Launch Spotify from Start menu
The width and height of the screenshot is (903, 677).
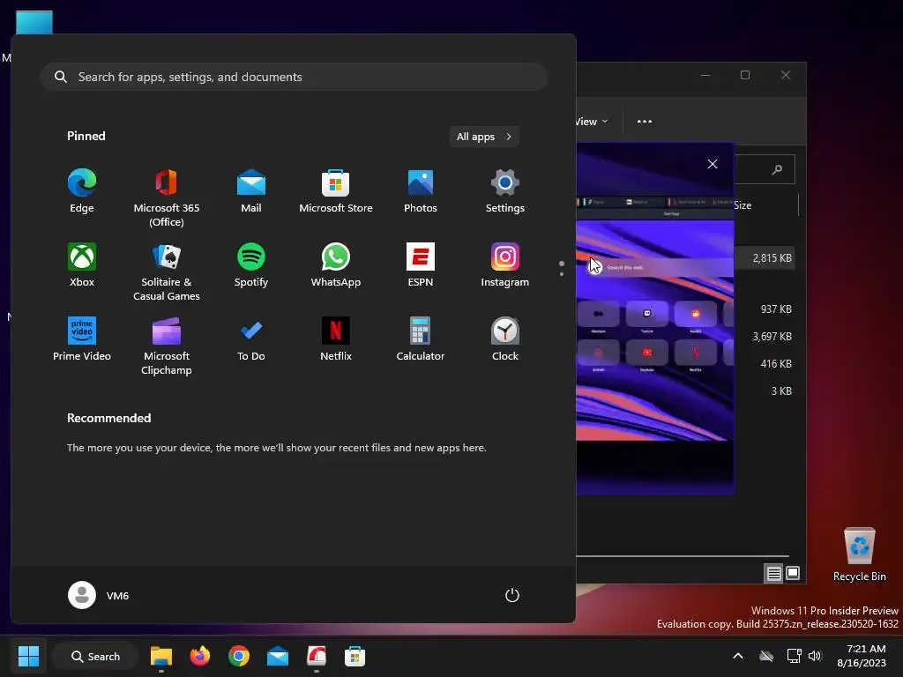[251, 265]
